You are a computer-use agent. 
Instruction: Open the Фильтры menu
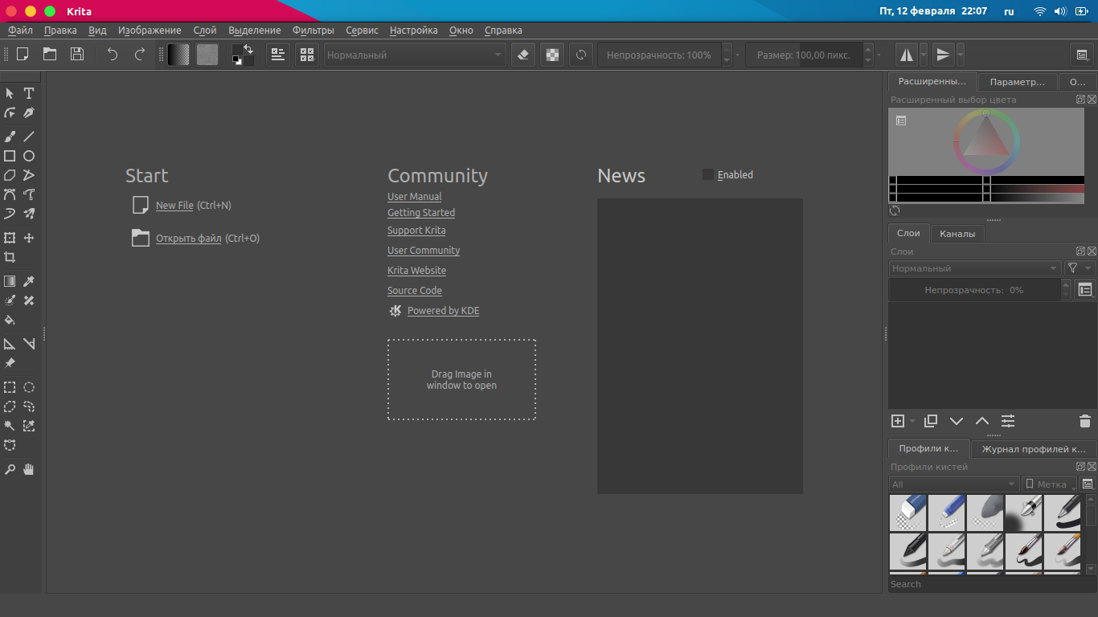[x=313, y=31]
